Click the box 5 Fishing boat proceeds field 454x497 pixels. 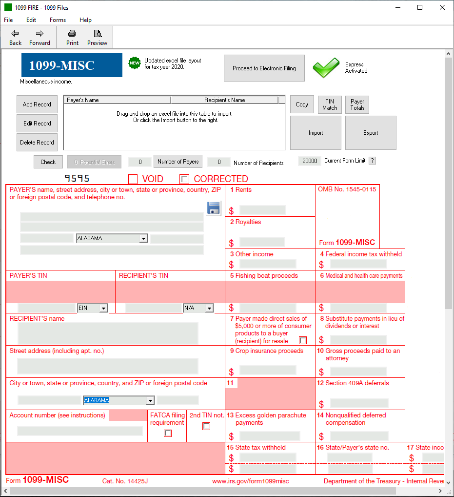(268, 308)
